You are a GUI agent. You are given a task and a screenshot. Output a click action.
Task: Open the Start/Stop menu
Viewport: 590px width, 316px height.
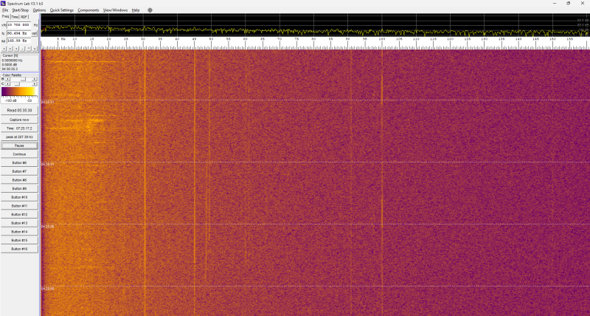(21, 10)
